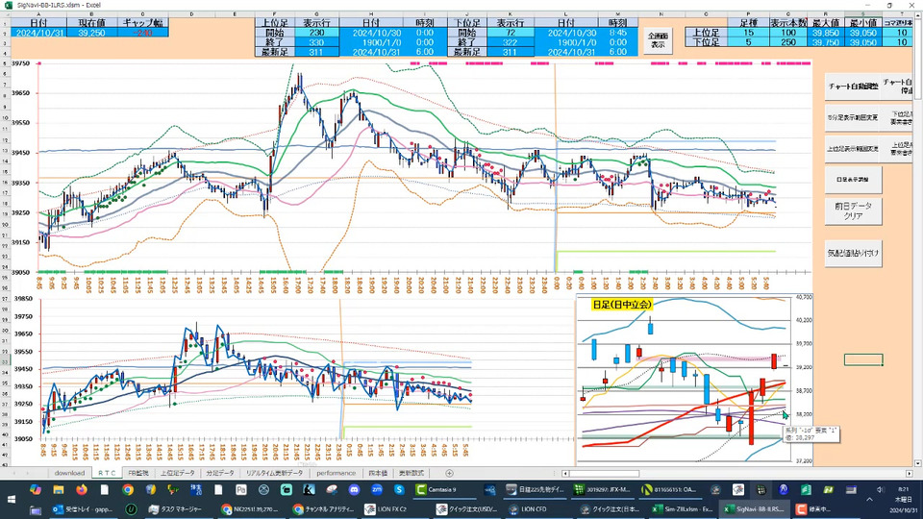Add a new sheet with plus button
This screenshot has height=519, width=923.
click(x=449, y=473)
